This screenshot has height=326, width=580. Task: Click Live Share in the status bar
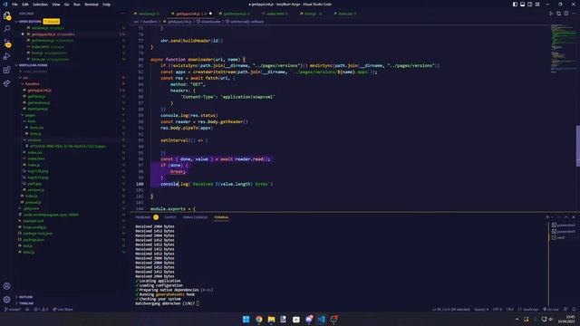pos(63,310)
